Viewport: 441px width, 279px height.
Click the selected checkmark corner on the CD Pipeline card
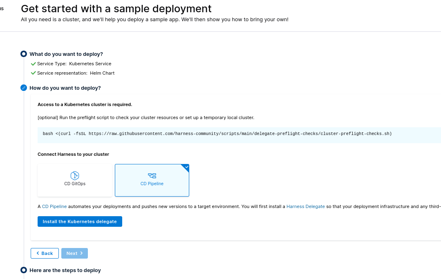click(186, 167)
